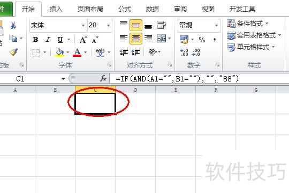Open 条件格式 conditional formatting menu
This screenshot has height=193, width=289.
click(248, 24)
